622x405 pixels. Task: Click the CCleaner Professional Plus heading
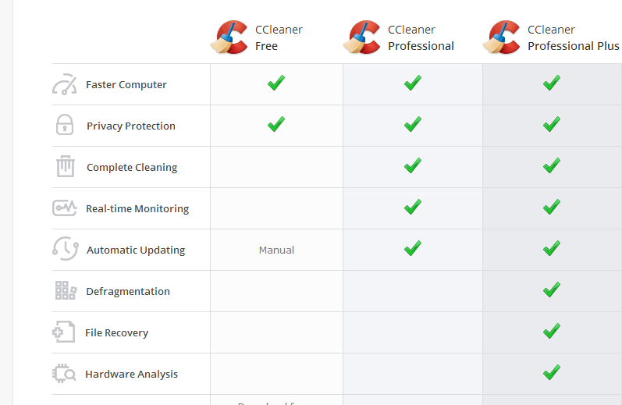(x=573, y=37)
